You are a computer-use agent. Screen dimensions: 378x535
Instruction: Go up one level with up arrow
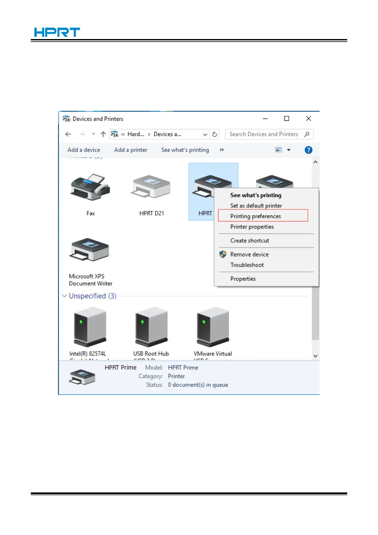[103, 134]
